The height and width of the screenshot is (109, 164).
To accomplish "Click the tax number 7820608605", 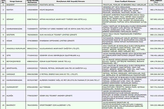I will coord(33,35).
